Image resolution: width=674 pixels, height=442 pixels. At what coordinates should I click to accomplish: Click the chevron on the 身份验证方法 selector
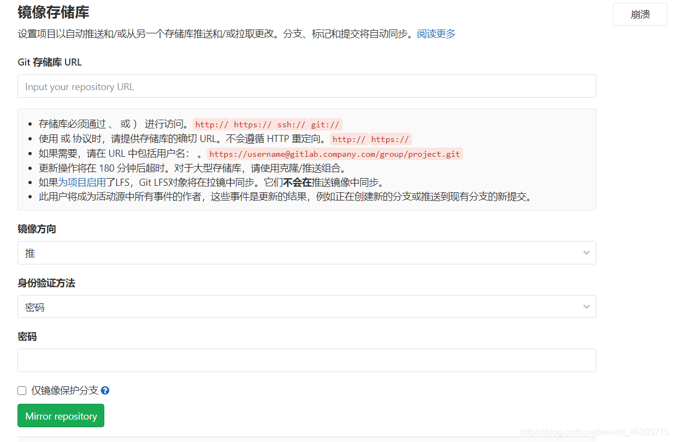[587, 307]
